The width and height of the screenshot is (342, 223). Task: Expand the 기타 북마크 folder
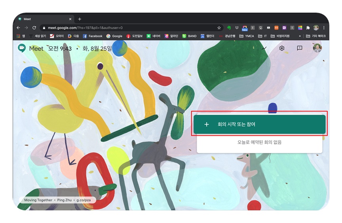pos(315,36)
